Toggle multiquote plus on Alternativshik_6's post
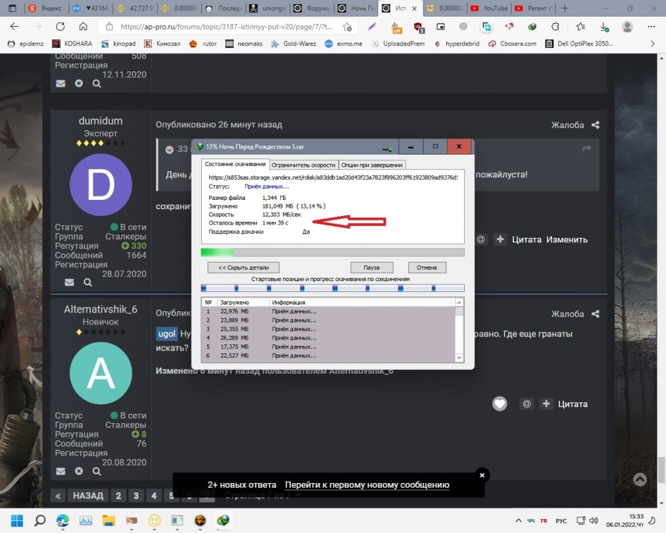This screenshot has height=533, width=666. 545,404
